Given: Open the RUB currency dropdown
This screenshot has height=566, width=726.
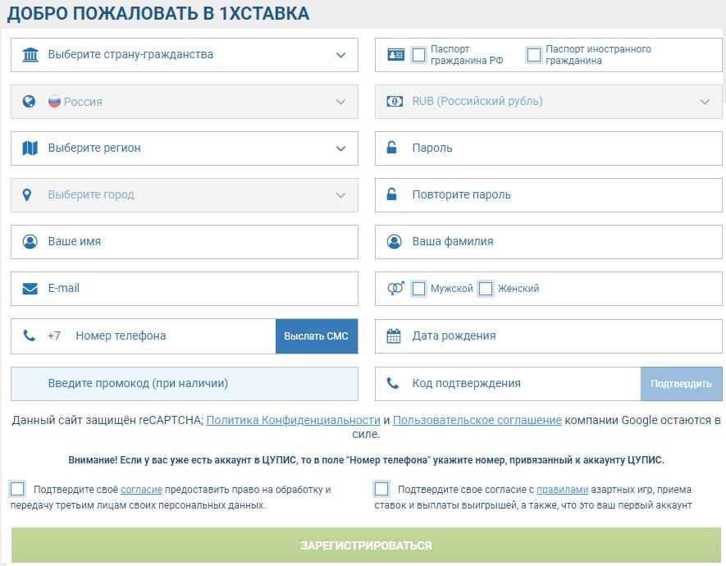Looking at the screenshot, I should [x=548, y=102].
